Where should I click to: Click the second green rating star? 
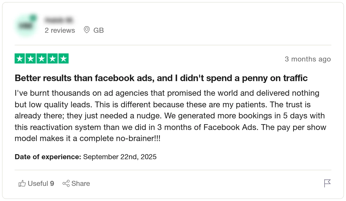31,59
